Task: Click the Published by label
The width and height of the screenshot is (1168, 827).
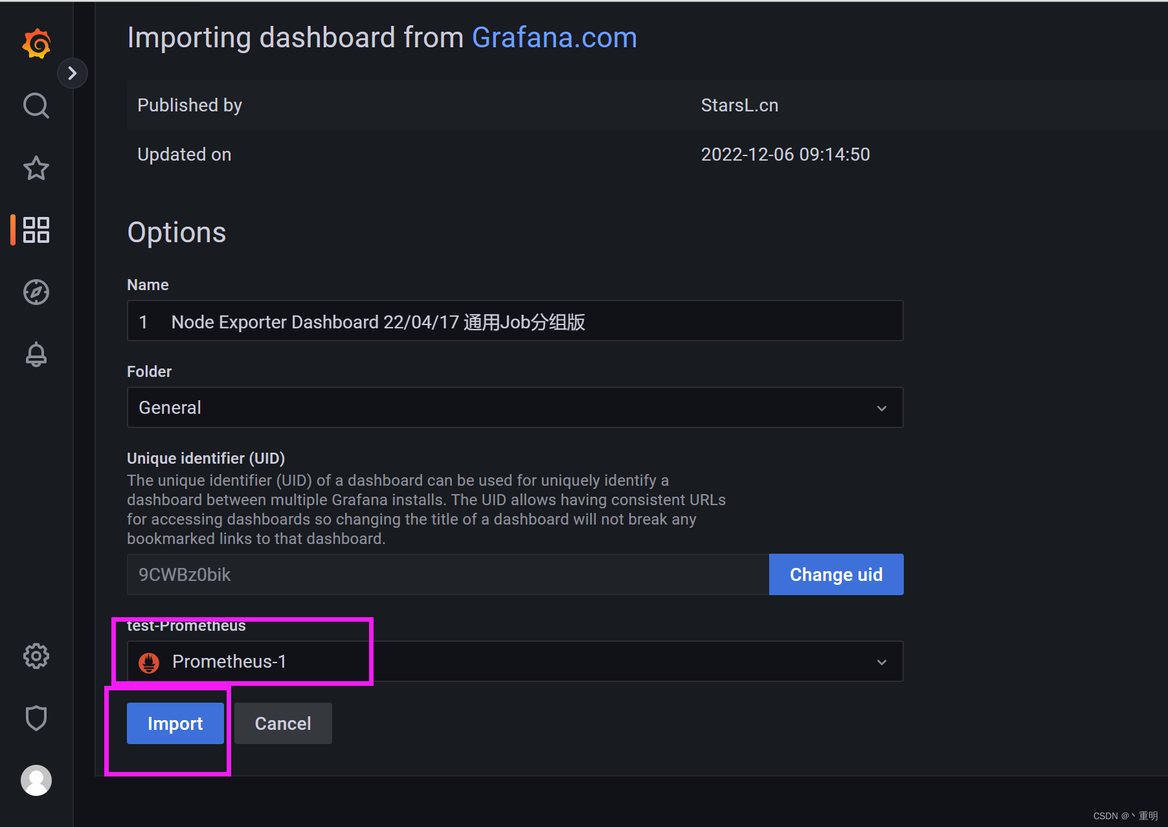Action: [x=190, y=105]
